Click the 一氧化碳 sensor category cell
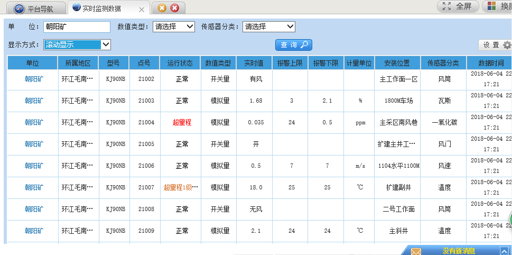Image resolution: width=512 pixels, height=255 pixels. [x=444, y=122]
